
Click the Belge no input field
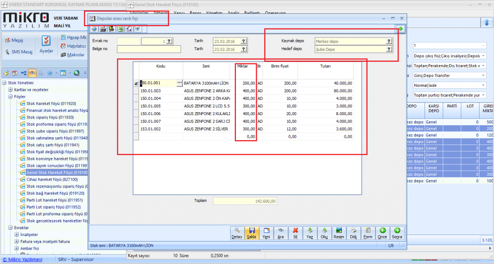tap(149, 49)
